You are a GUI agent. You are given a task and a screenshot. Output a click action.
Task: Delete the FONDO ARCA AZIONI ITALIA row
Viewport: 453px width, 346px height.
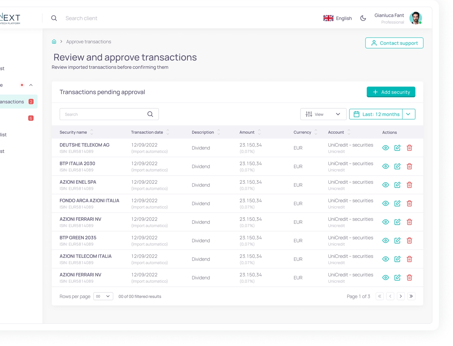click(x=409, y=204)
